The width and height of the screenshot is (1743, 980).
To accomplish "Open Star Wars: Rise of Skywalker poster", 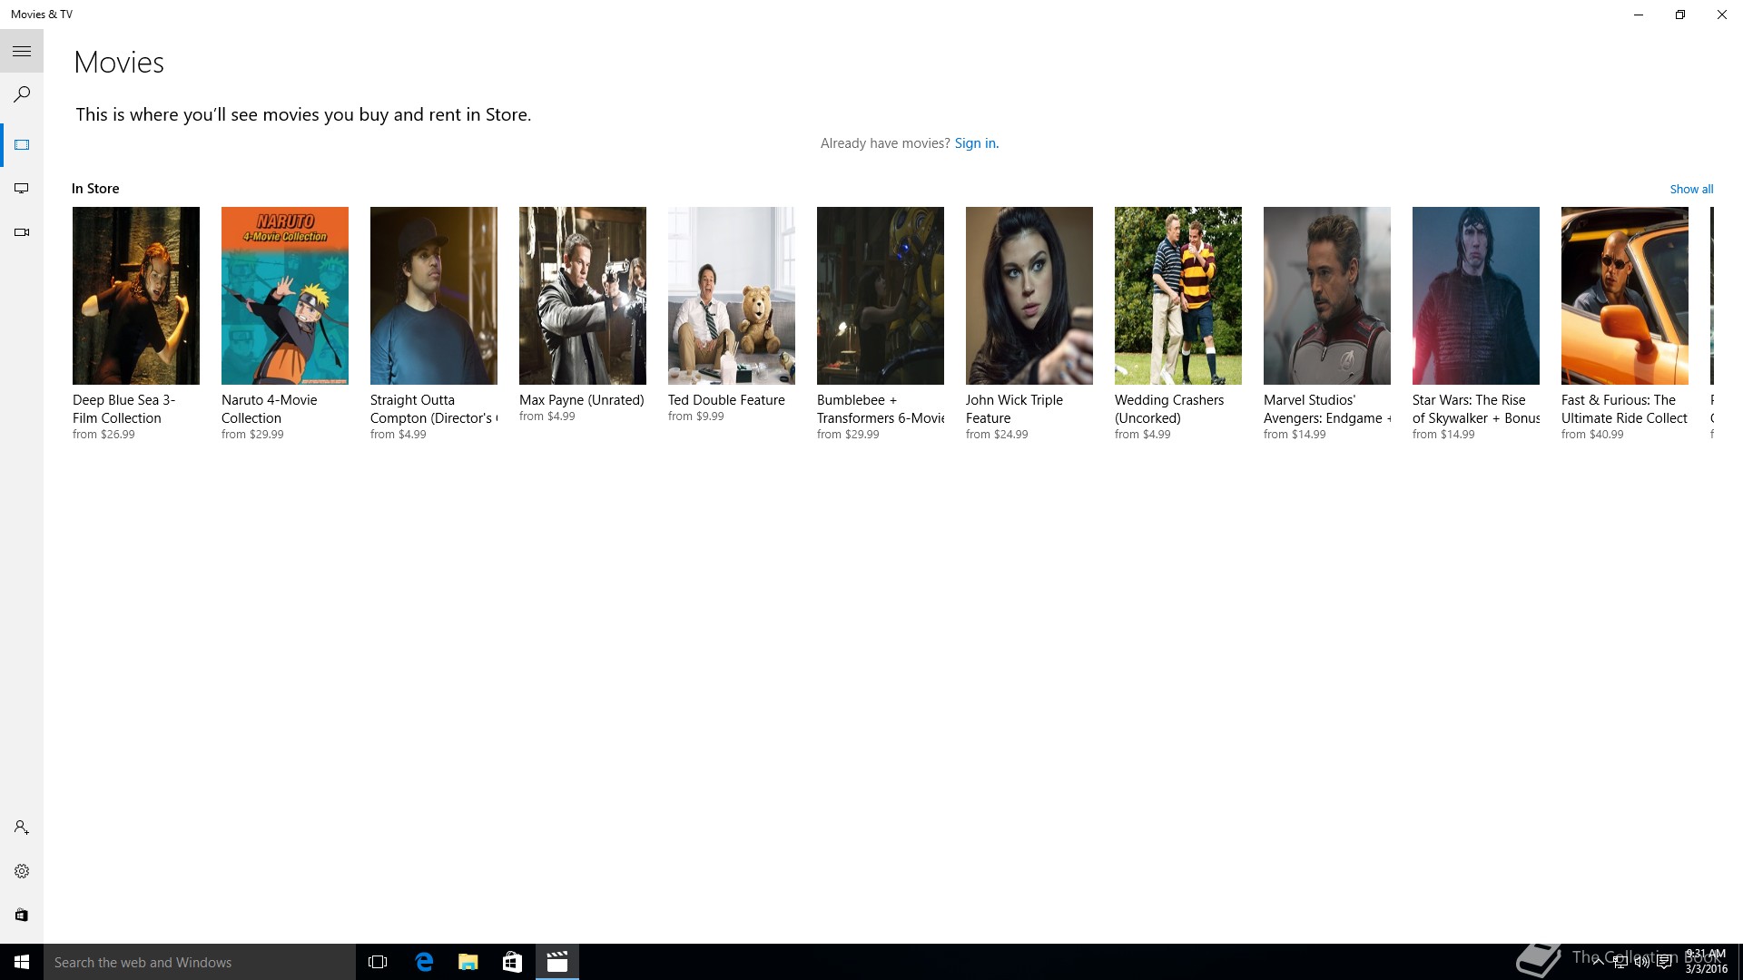I will [1476, 296].
